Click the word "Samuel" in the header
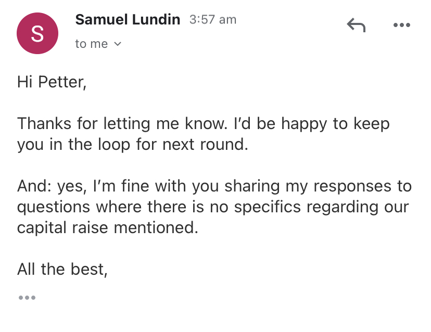This screenshot has width=431, height=332. 102,19
